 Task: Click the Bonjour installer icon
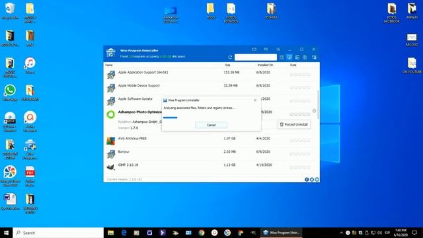(110, 154)
